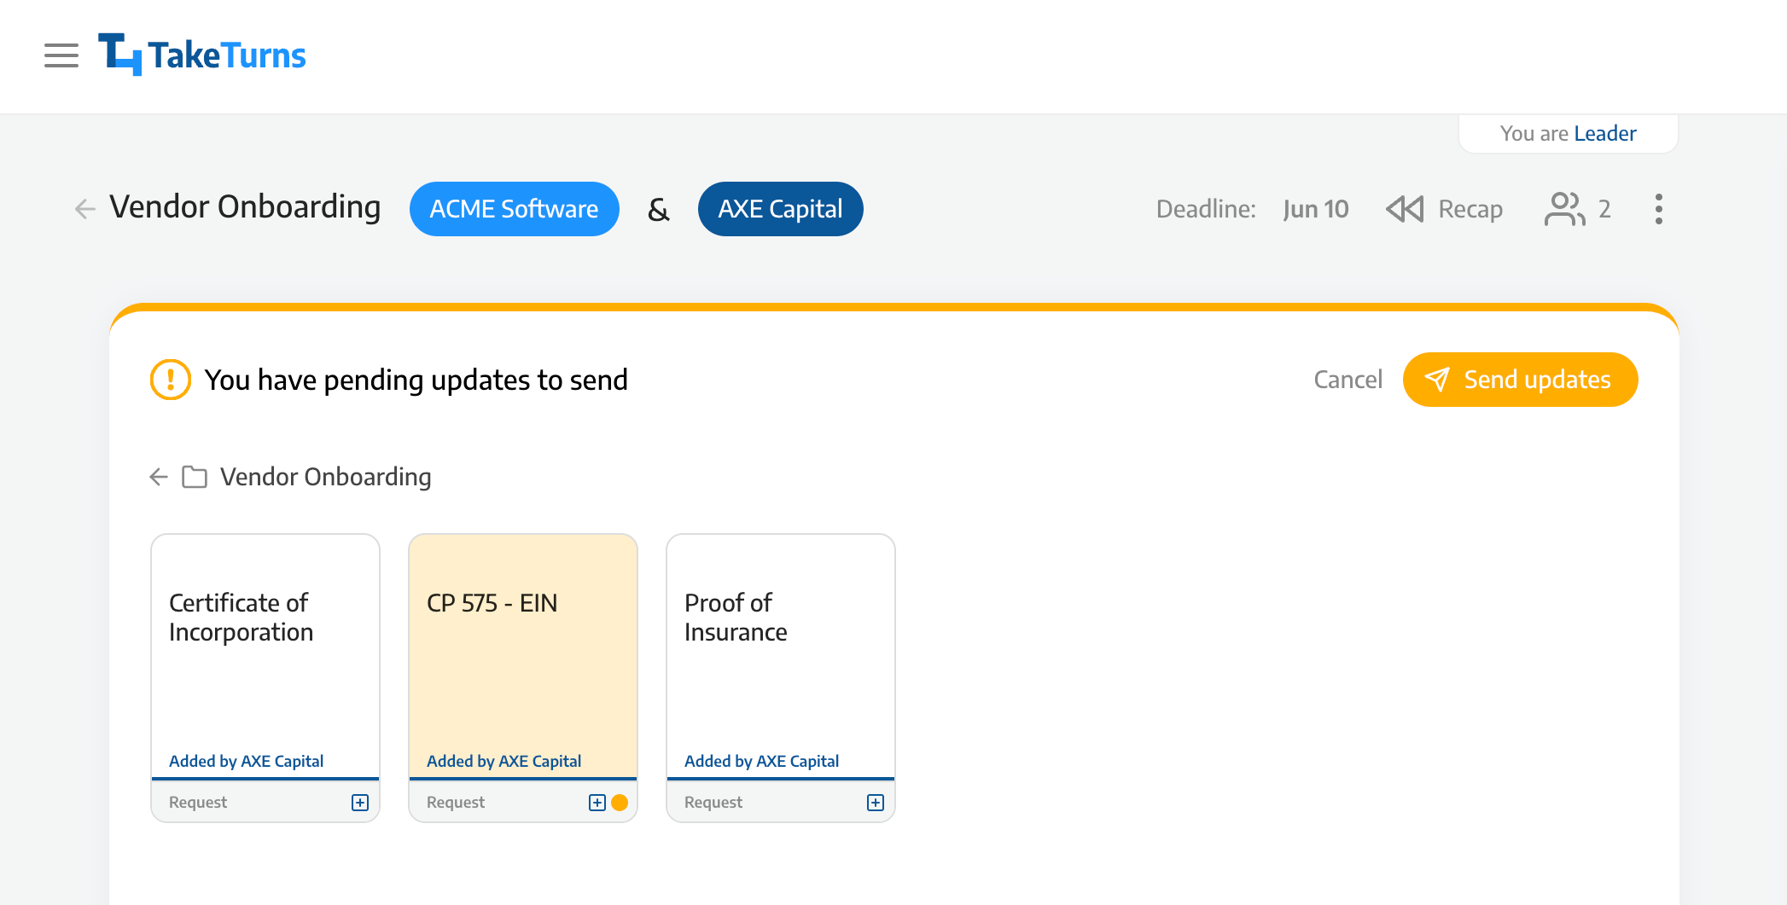Open the Recap view
1787x905 pixels.
[x=1470, y=209]
